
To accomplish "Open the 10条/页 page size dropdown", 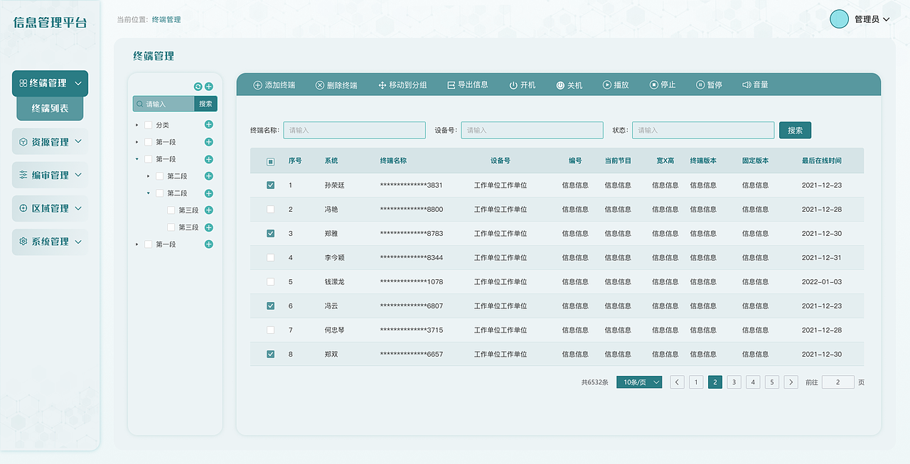I will [x=638, y=382].
